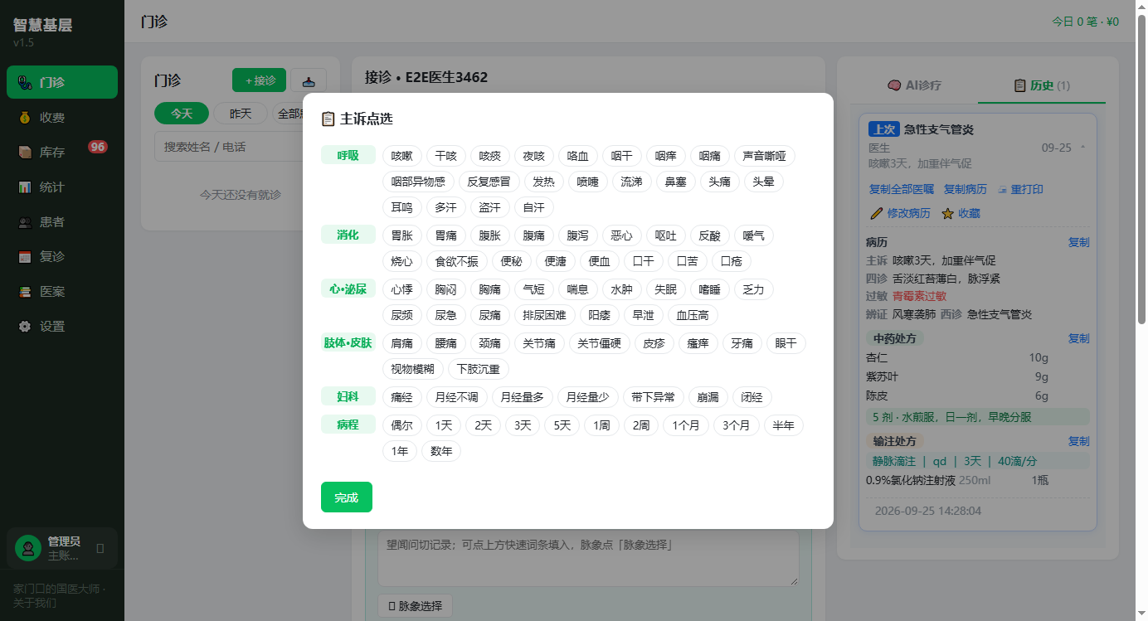Viewport: 1148px width, 621px height.
Task: Click the +接诊 button
Action: pyautogui.click(x=260, y=80)
